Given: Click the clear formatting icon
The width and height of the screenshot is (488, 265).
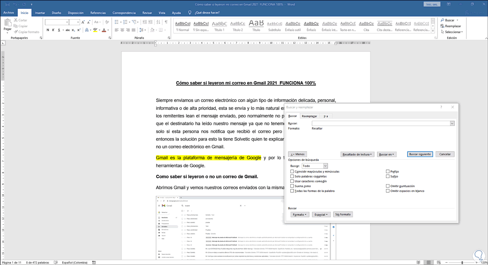Looking at the screenshot, I should [107, 22].
